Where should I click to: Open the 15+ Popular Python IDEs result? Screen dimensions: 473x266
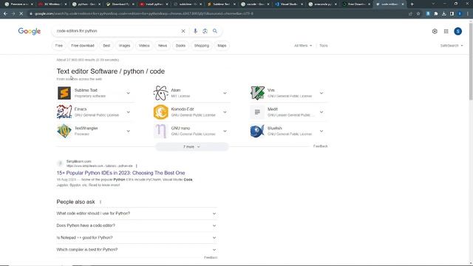[120, 173]
